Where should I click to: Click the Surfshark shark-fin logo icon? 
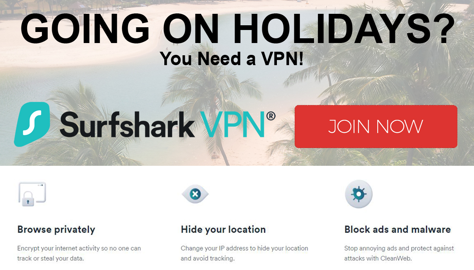point(32,124)
